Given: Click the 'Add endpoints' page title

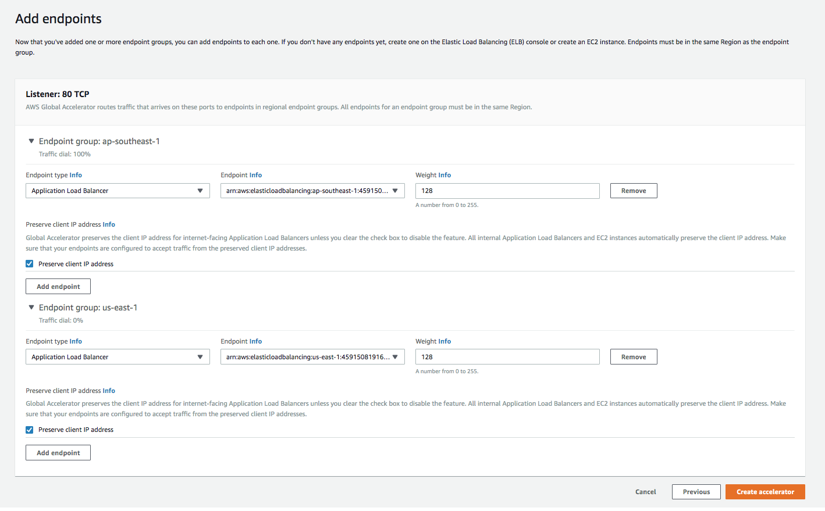Looking at the screenshot, I should coord(58,19).
